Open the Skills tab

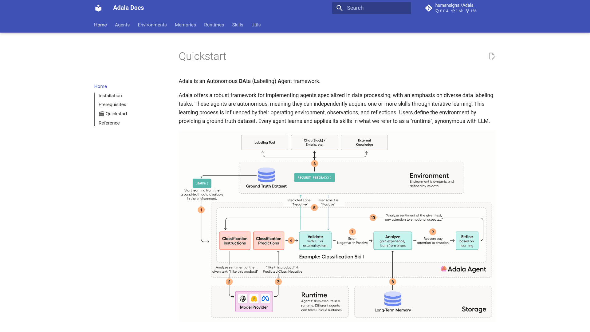(238, 25)
